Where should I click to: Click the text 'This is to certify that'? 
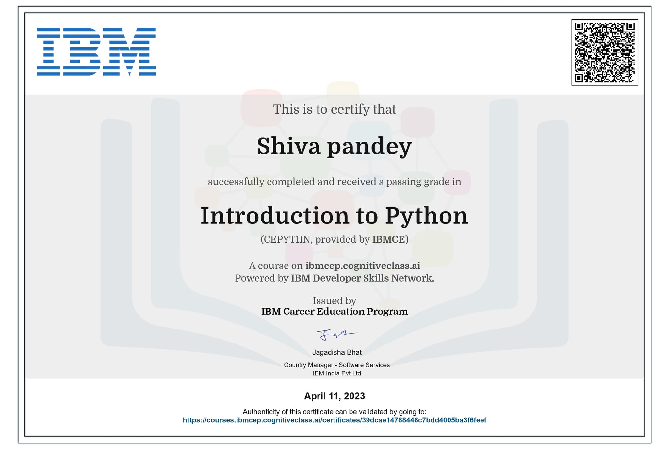[x=334, y=109]
